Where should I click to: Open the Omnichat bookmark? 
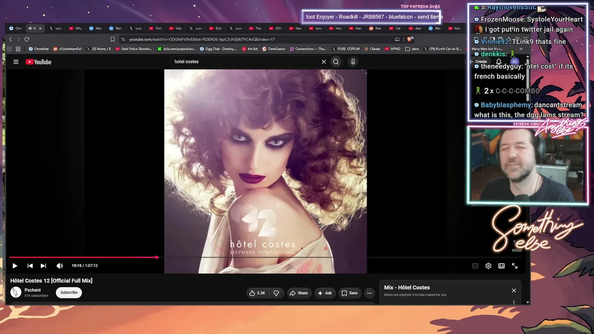(x=39, y=49)
